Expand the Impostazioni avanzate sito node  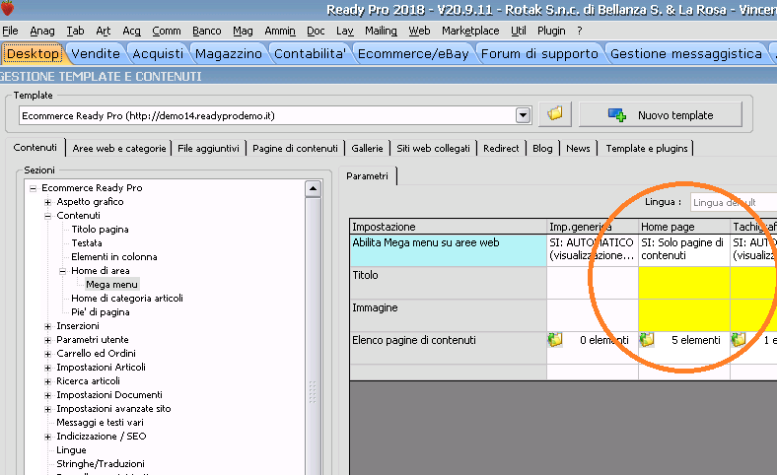(x=47, y=409)
